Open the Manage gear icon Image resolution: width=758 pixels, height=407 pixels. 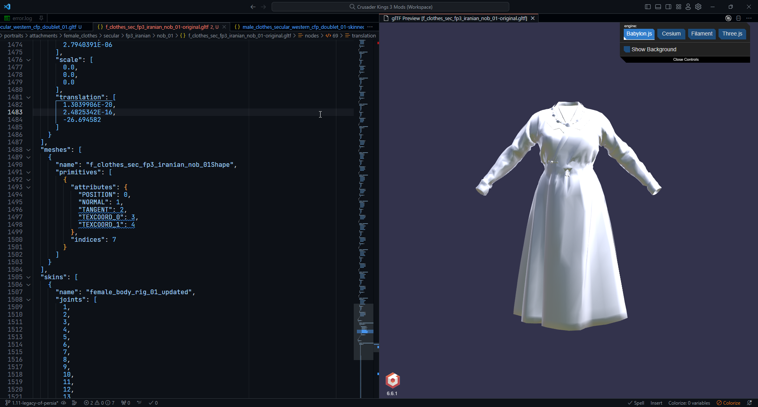pyautogui.click(x=698, y=7)
